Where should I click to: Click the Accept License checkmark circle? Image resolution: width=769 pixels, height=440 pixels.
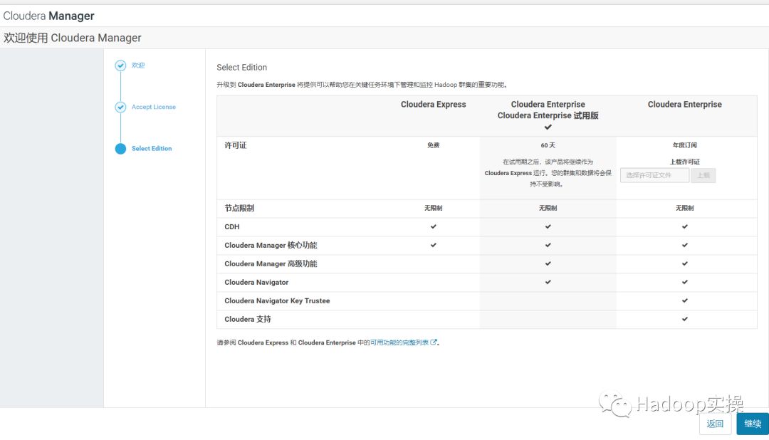(x=120, y=107)
